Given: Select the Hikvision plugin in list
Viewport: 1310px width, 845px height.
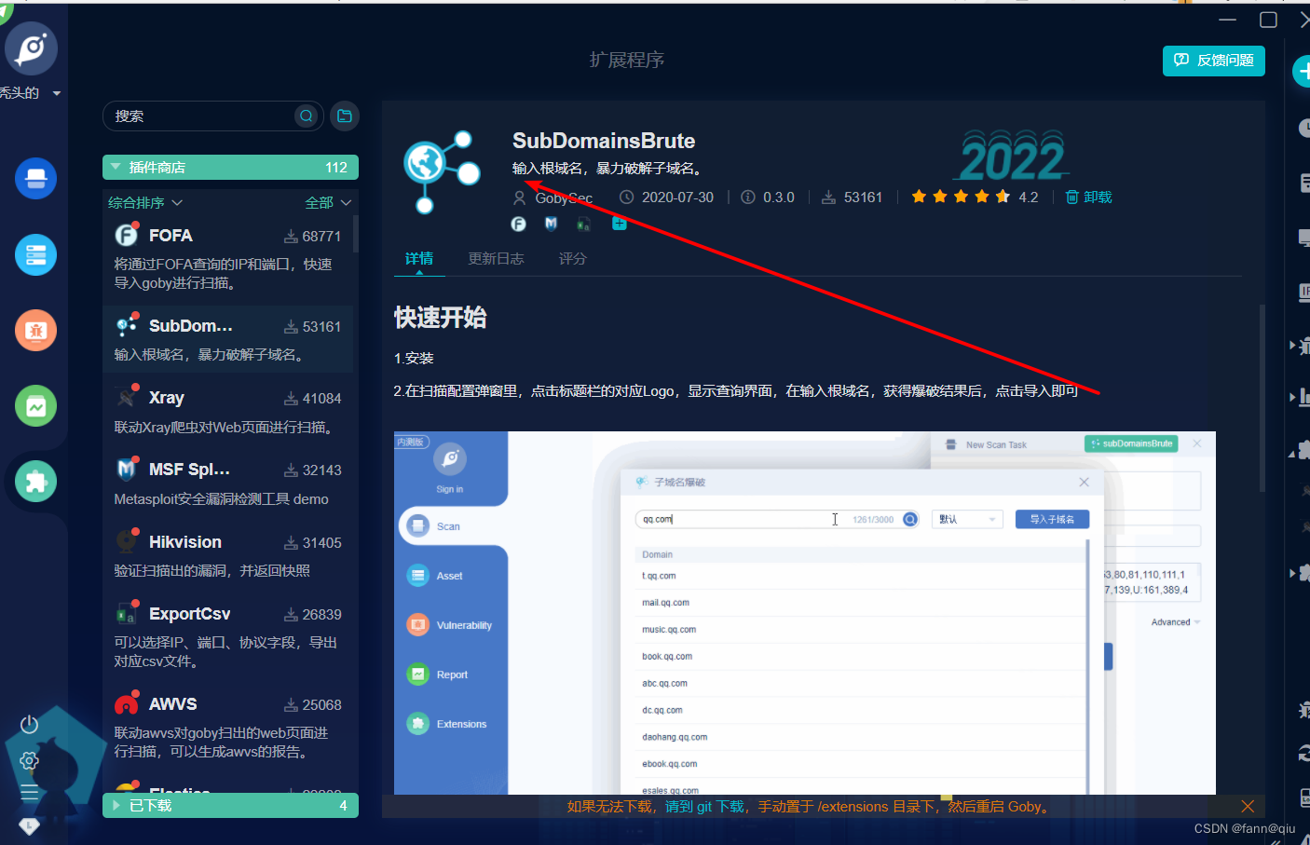Looking at the screenshot, I should (228, 555).
